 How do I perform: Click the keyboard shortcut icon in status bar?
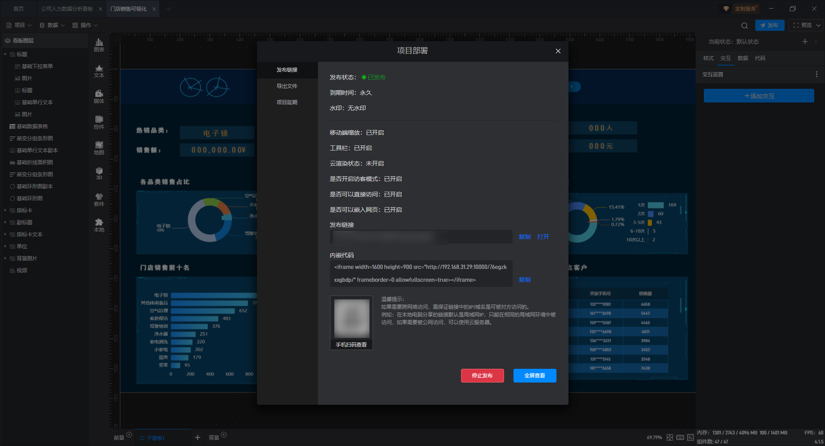click(x=680, y=437)
